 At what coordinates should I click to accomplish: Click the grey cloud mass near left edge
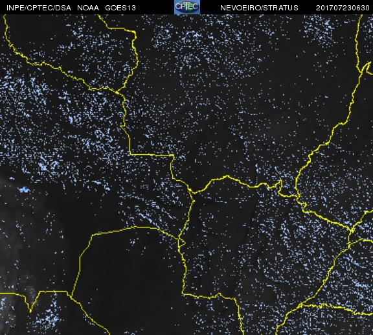(x=14, y=238)
